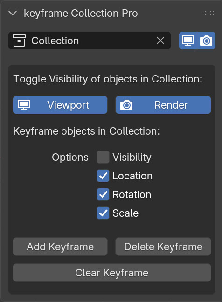Select the Visibility label text in Options

coord(132,158)
